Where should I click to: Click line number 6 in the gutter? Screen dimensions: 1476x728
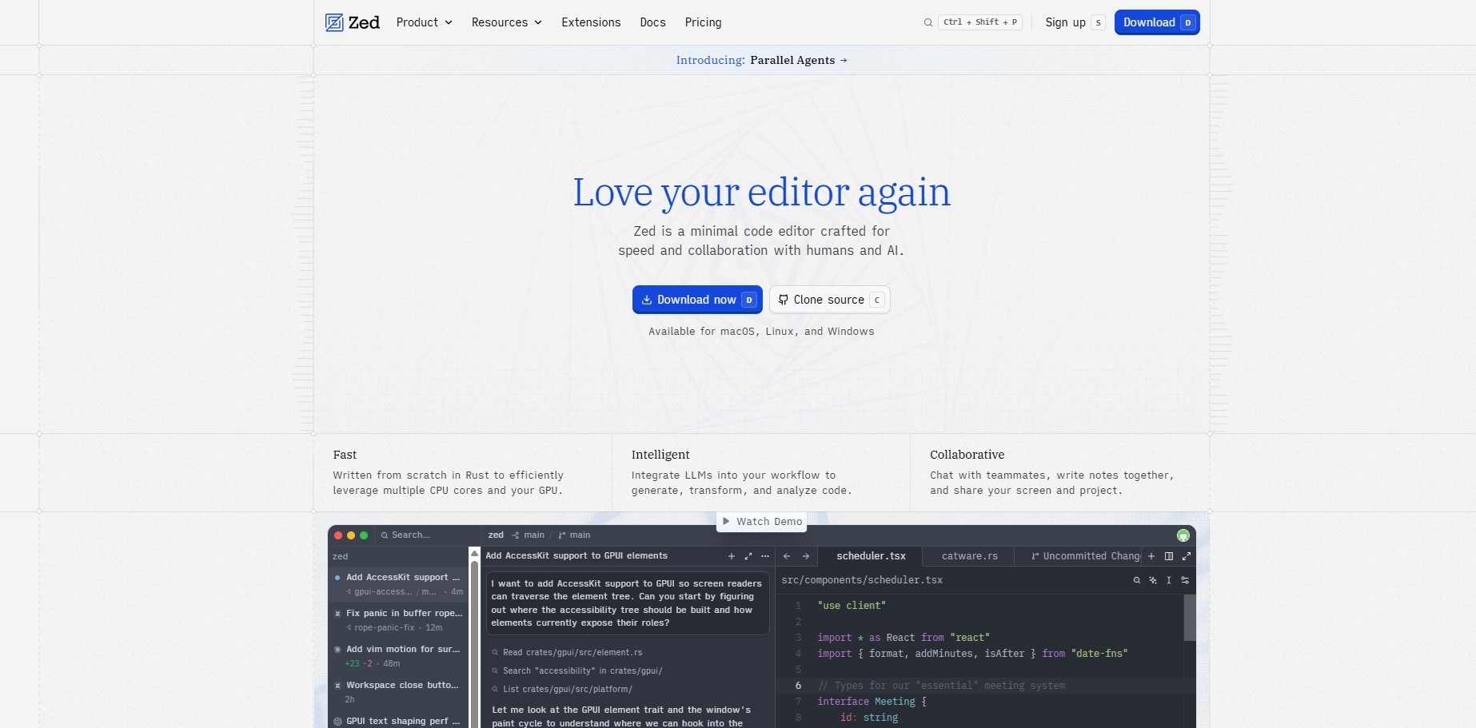coord(798,686)
